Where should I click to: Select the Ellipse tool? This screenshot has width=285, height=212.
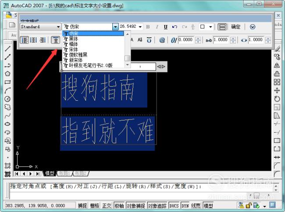coord(7,124)
